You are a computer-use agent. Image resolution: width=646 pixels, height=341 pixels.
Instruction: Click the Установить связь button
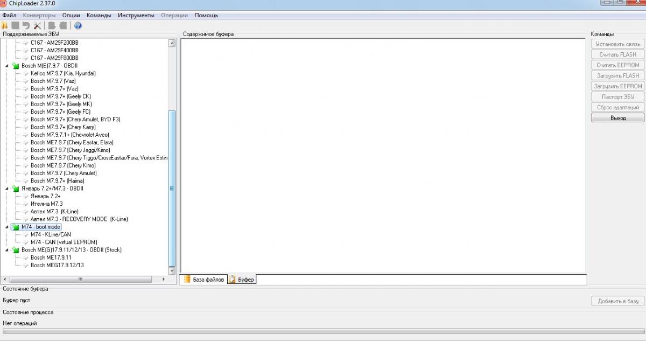click(618, 44)
